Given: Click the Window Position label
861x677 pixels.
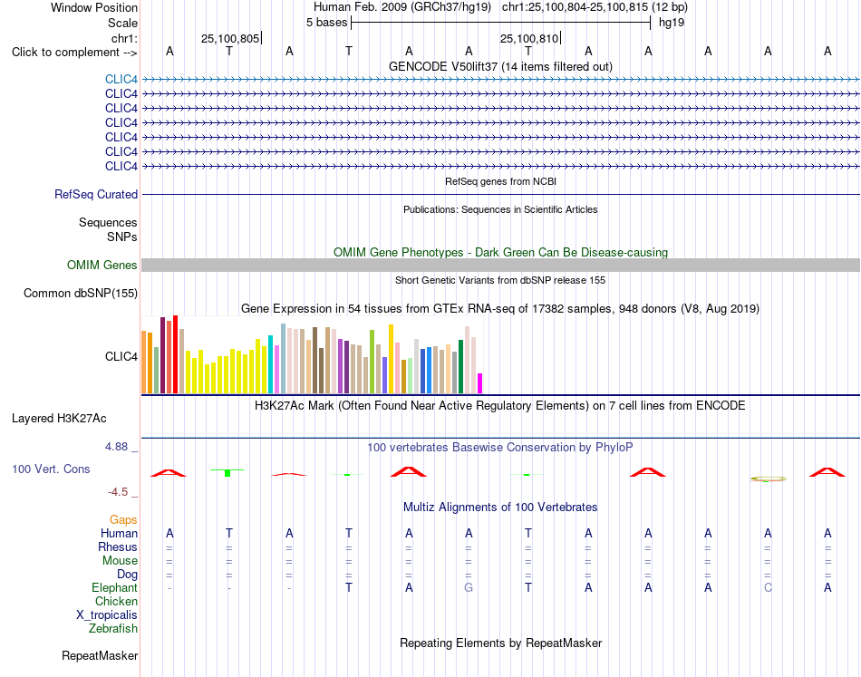Looking at the screenshot, I should point(94,7).
